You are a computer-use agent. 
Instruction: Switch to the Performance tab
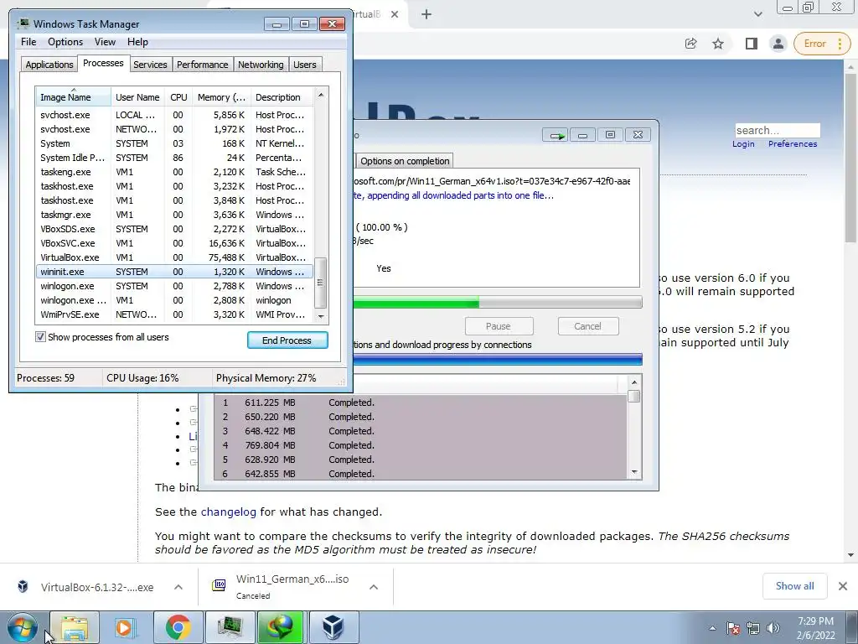[x=203, y=65]
